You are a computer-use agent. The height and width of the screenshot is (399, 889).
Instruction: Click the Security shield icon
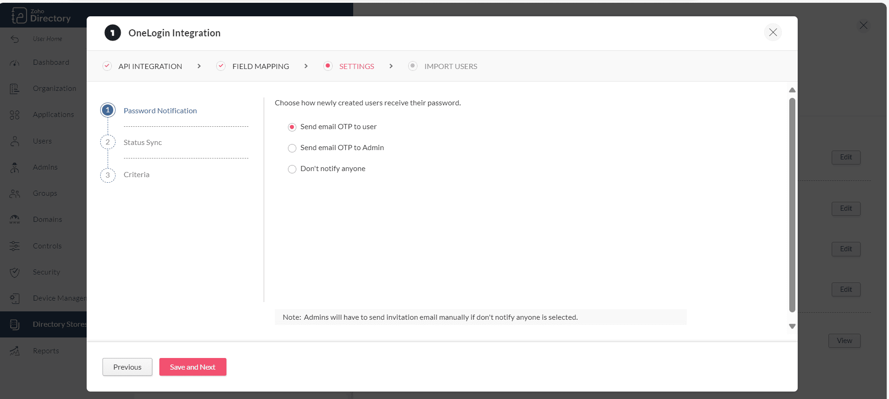click(x=15, y=273)
